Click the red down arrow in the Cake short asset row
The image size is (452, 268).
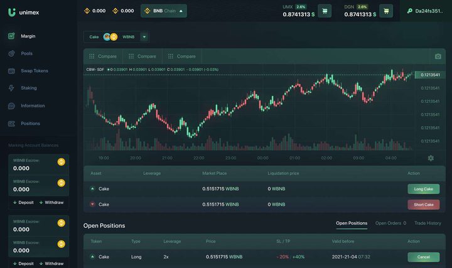[92, 205]
